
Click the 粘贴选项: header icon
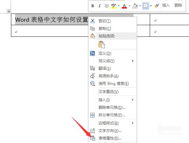tap(93, 36)
